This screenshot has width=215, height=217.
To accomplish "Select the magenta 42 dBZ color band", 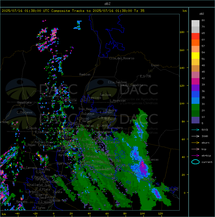I will 195,81.
